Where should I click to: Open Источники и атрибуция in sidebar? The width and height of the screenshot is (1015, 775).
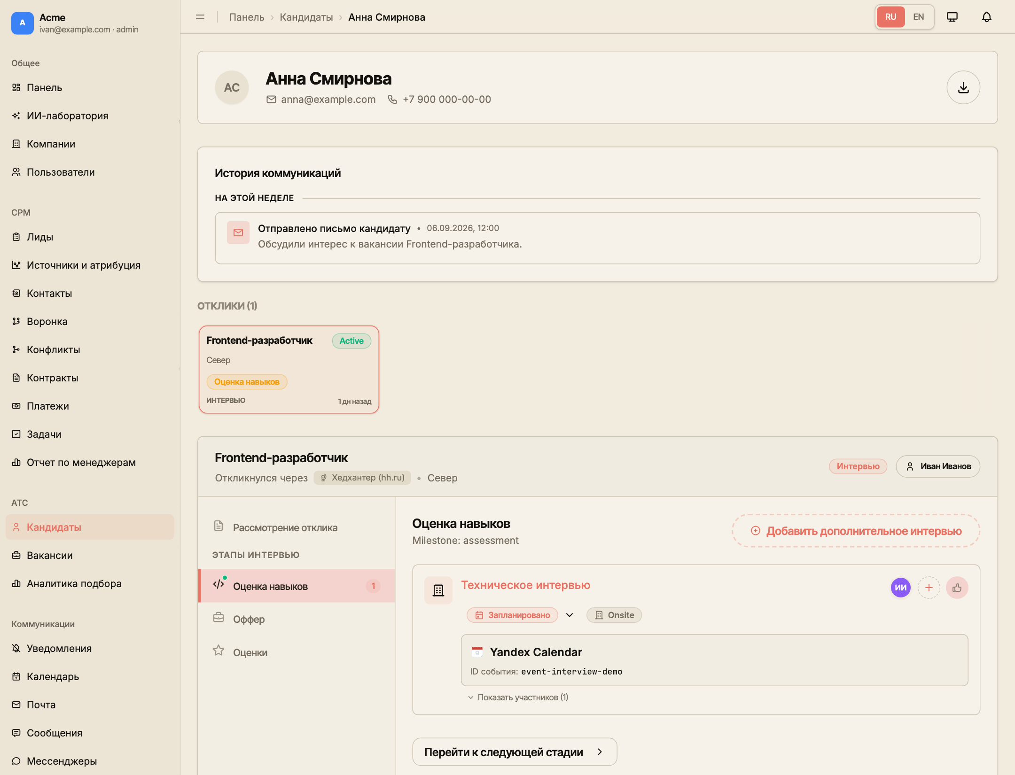click(90, 265)
